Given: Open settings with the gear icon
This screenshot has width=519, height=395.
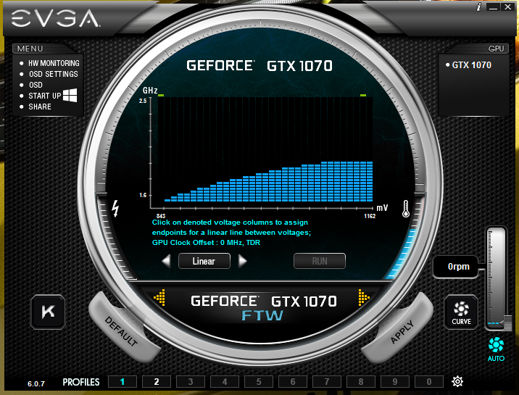Looking at the screenshot, I should pyautogui.click(x=457, y=381).
